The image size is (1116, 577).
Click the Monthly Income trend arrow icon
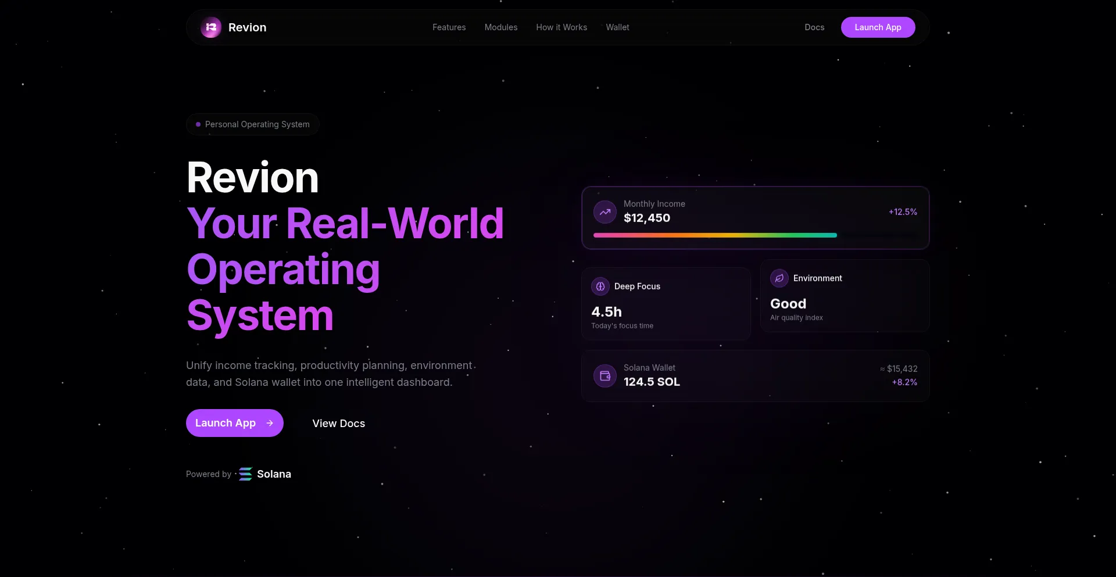click(604, 212)
